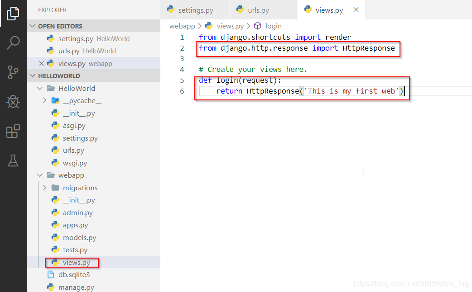Viewport: 472px width, 292px height.
Task: Open tests.py in the file tree
Action: (x=93, y=250)
